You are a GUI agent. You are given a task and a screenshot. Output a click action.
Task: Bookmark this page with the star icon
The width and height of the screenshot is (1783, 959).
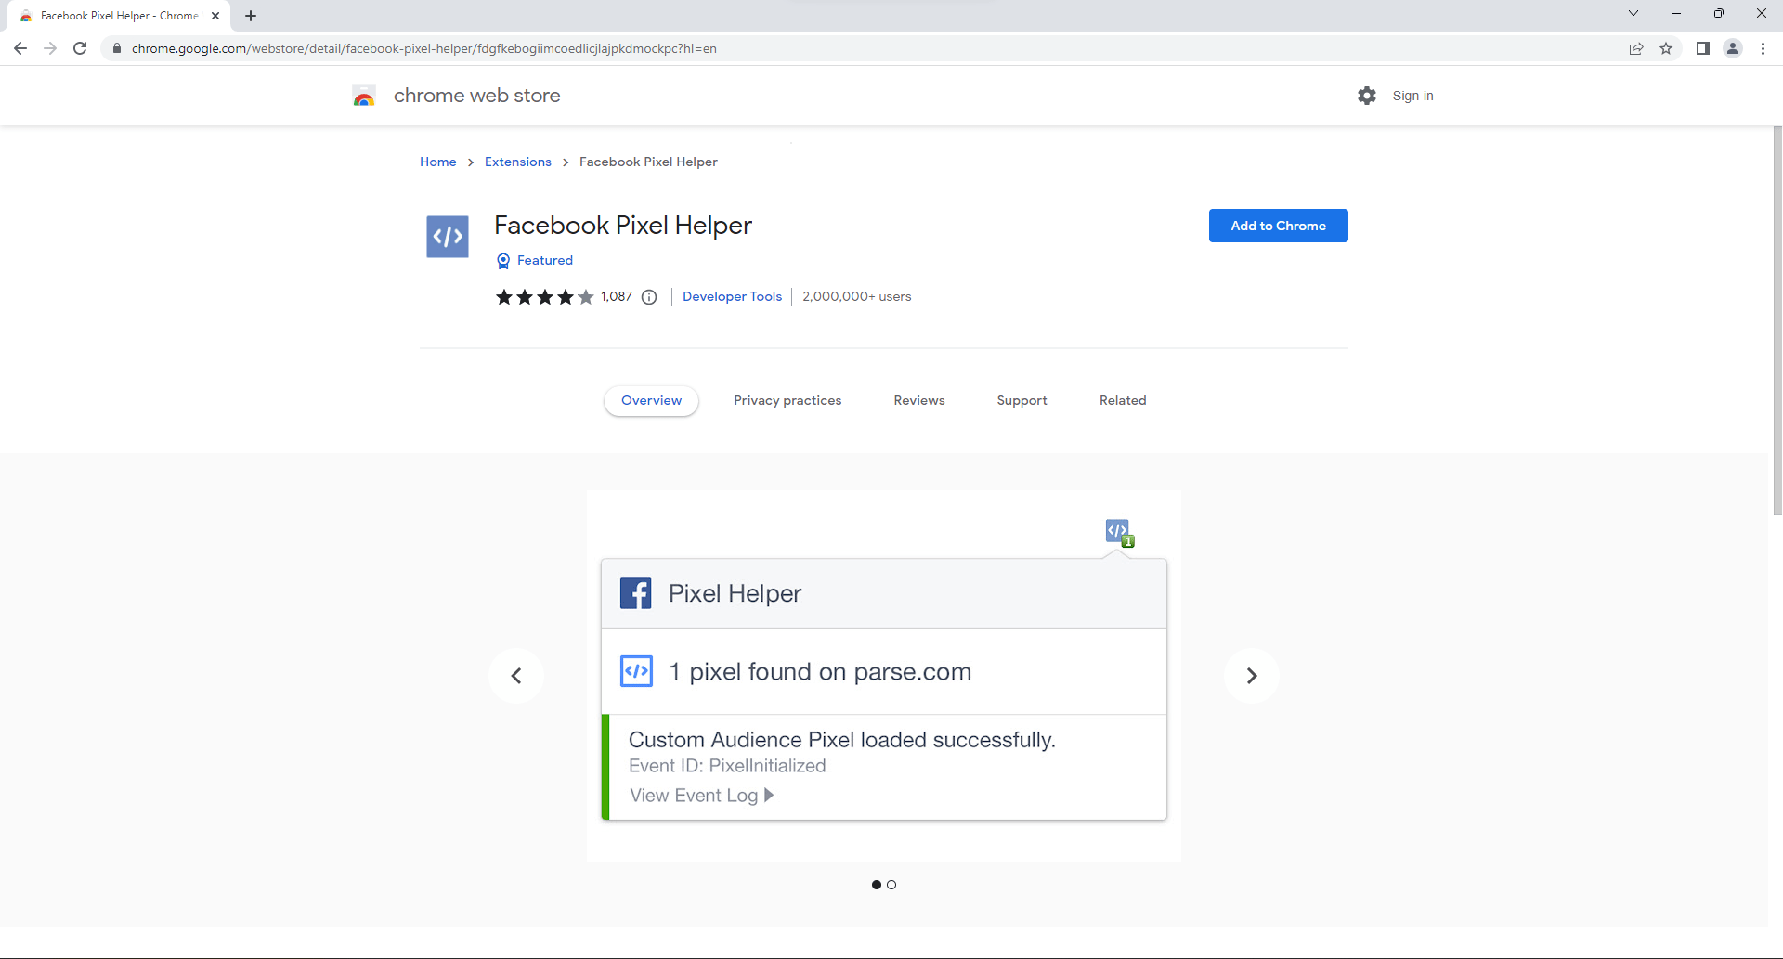click(x=1666, y=48)
